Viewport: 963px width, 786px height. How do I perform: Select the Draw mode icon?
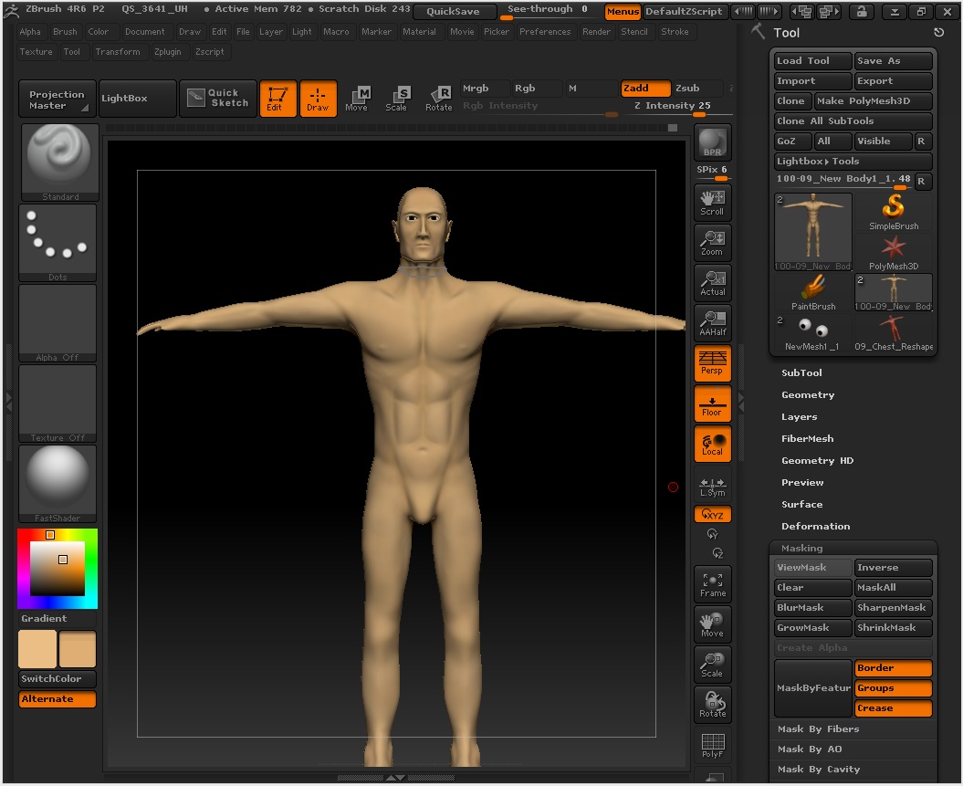coord(319,99)
